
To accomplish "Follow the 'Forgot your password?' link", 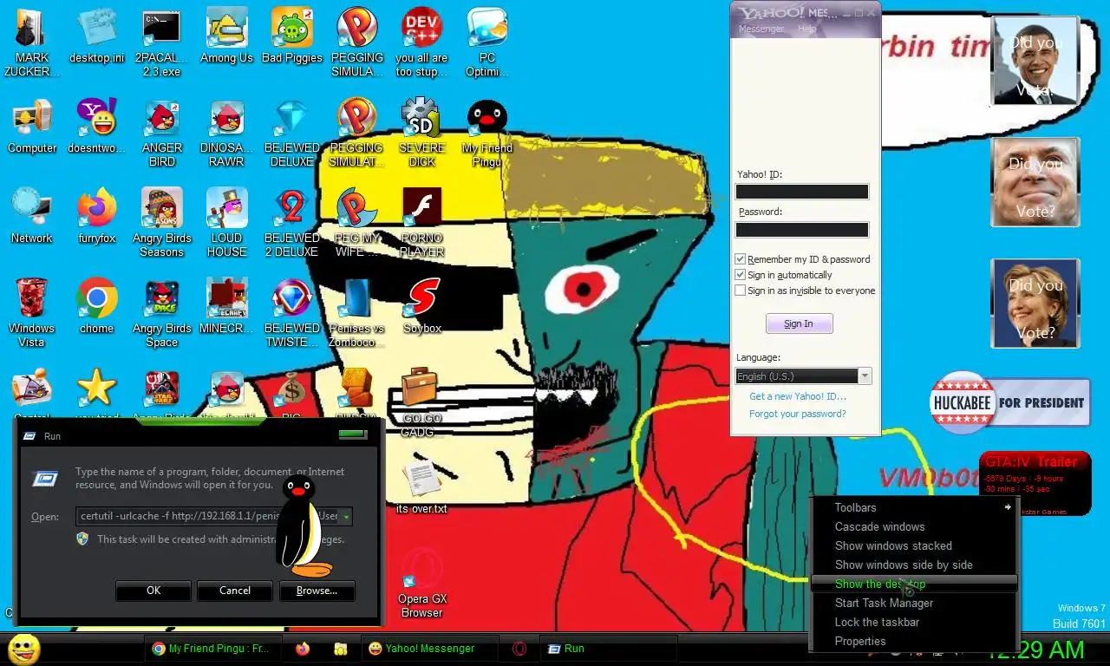I will pyautogui.click(x=798, y=414).
